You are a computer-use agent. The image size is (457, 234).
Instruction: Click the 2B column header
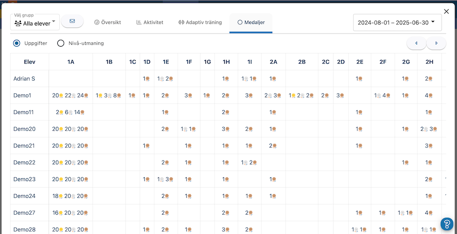pos(302,62)
